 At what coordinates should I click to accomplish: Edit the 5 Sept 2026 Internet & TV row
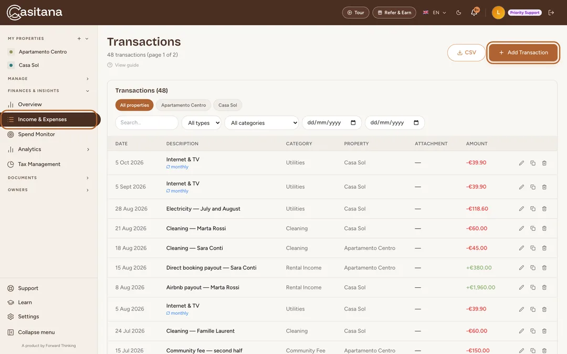[521, 187]
